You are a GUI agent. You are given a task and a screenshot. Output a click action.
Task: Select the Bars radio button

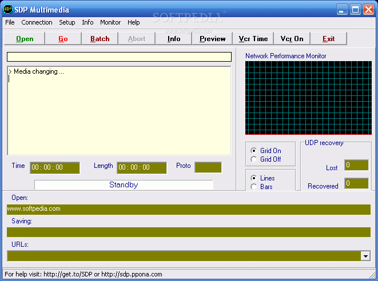[x=253, y=187]
